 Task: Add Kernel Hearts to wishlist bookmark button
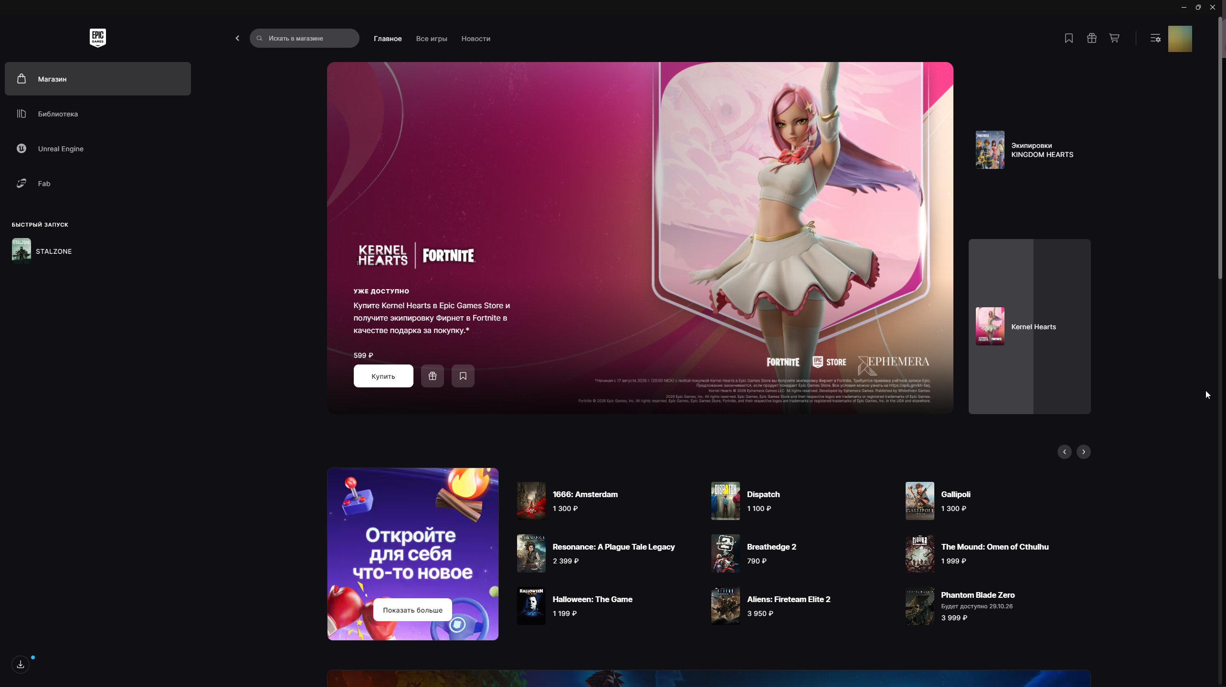[x=463, y=376]
